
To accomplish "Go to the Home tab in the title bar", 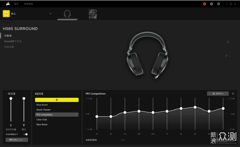I will pyautogui.click(x=16, y=4).
